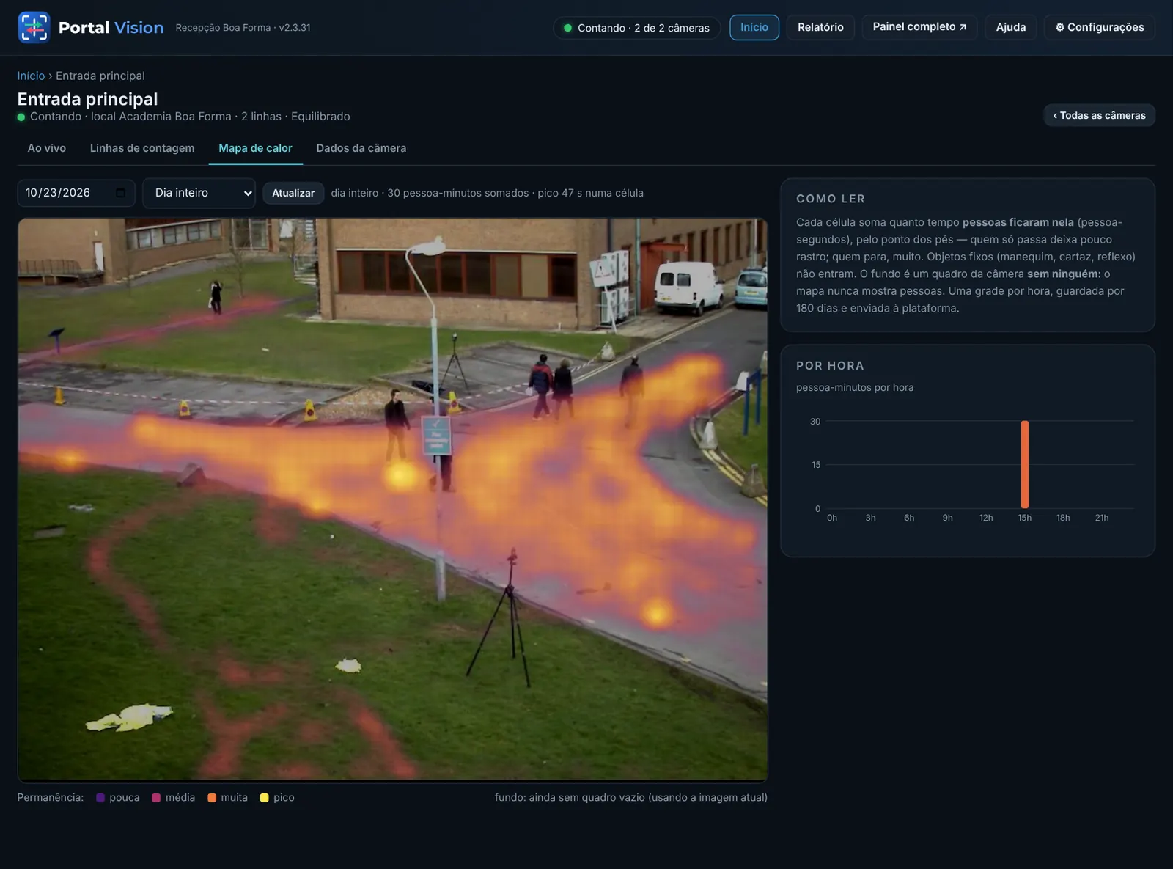Viewport: 1173px width, 869px height.
Task: Follow the Início breadcrumb link
Action: click(x=31, y=76)
